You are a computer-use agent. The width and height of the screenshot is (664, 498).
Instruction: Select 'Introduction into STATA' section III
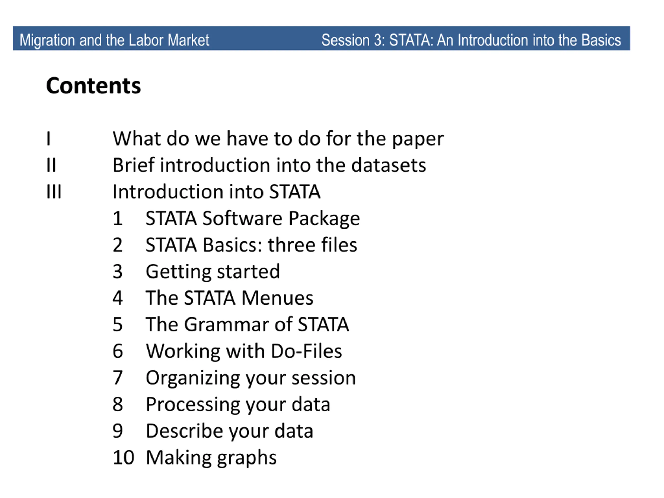pos(216,192)
